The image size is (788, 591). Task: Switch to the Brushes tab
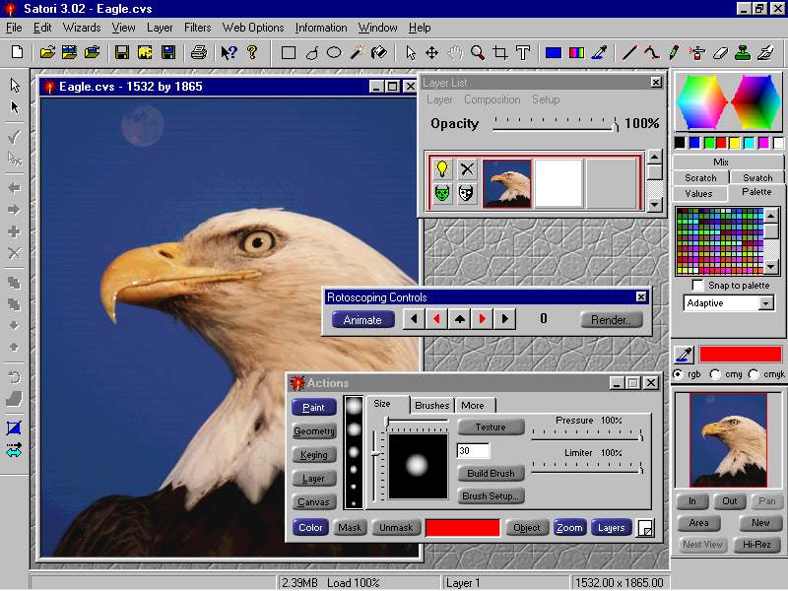click(x=431, y=405)
